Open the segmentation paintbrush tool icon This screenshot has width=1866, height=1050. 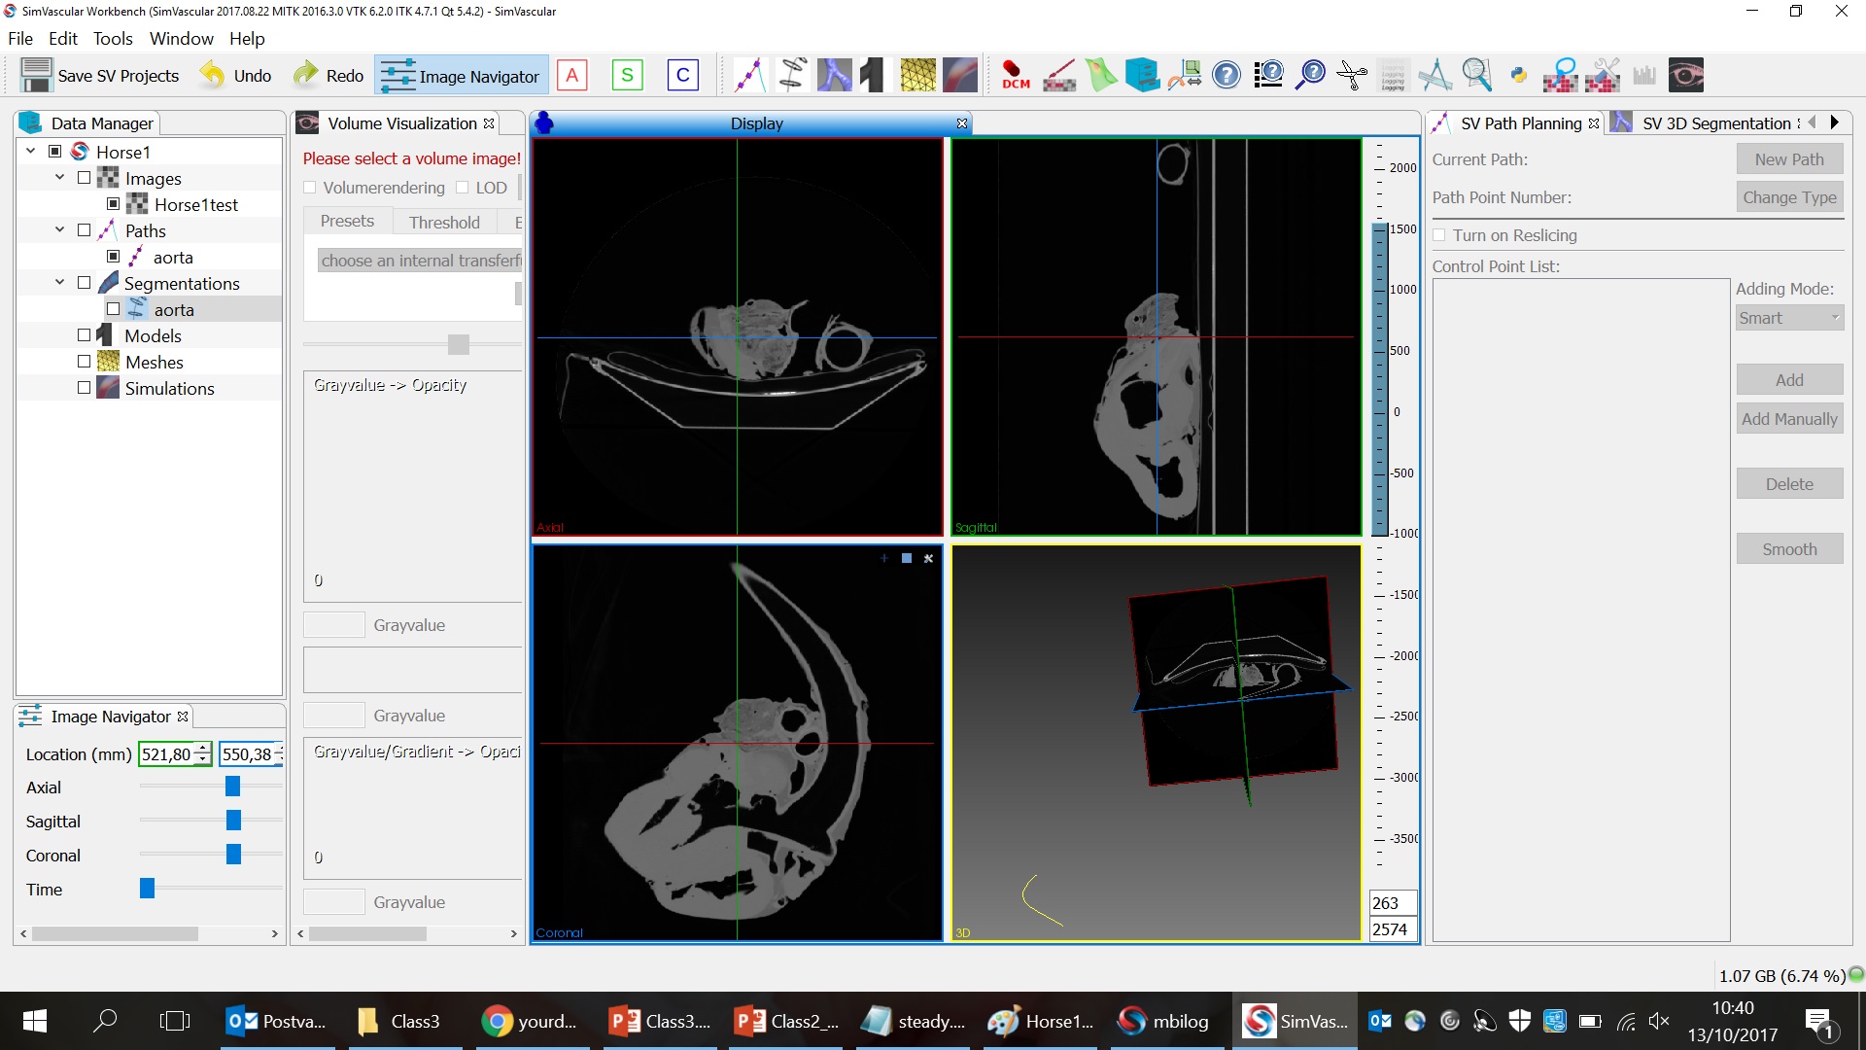click(1058, 75)
